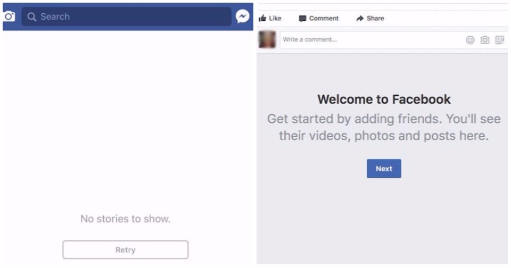The width and height of the screenshot is (511, 268).
Task: Click the Comment button
Action: (319, 19)
